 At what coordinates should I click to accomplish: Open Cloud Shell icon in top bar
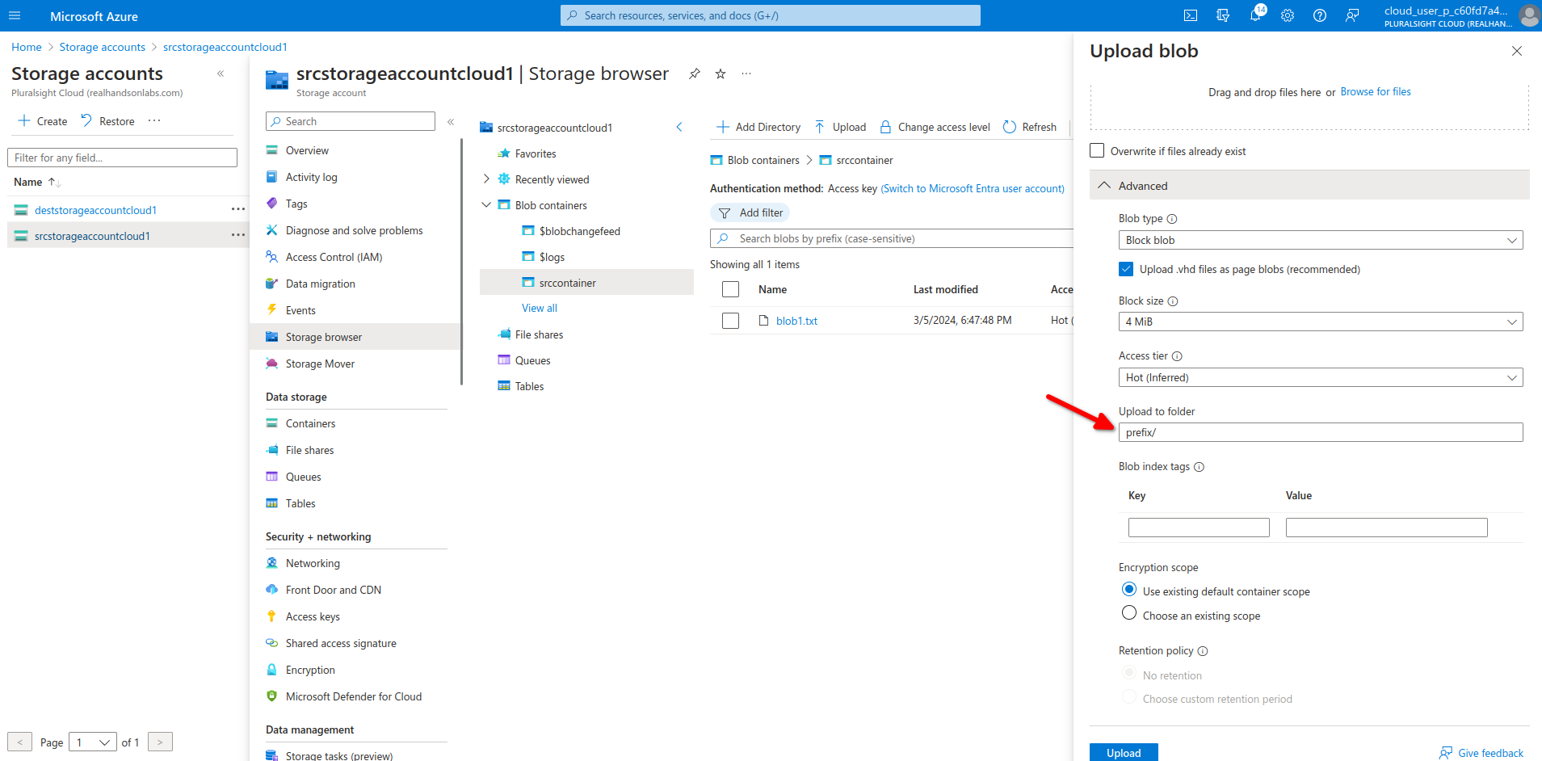click(x=1191, y=15)
